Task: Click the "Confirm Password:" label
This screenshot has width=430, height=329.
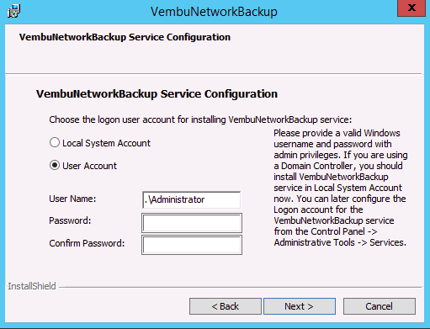Action: [87, 243]
